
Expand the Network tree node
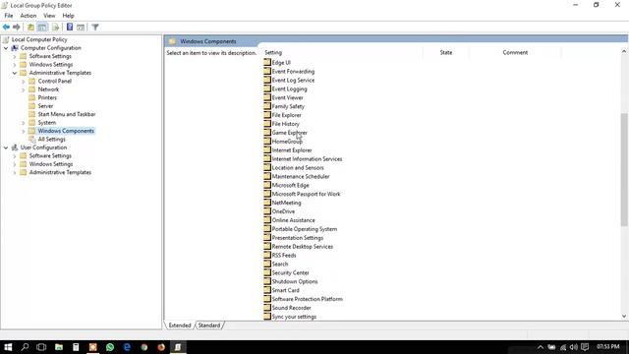pos(24,89)
